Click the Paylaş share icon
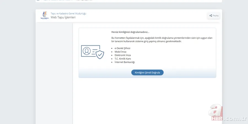 coord(211,16)
